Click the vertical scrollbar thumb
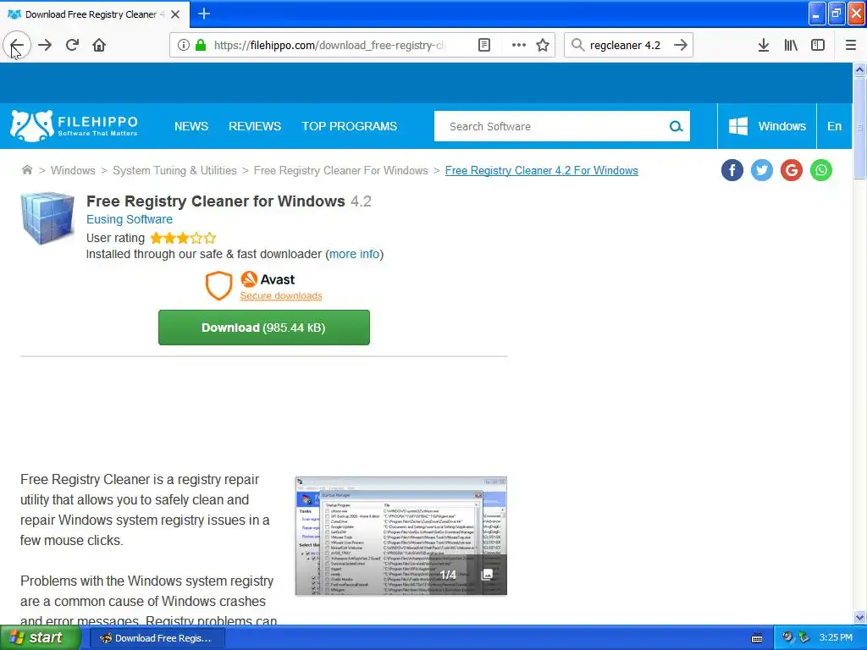Screen dimensions: 867x650 (x=859, y=129)
